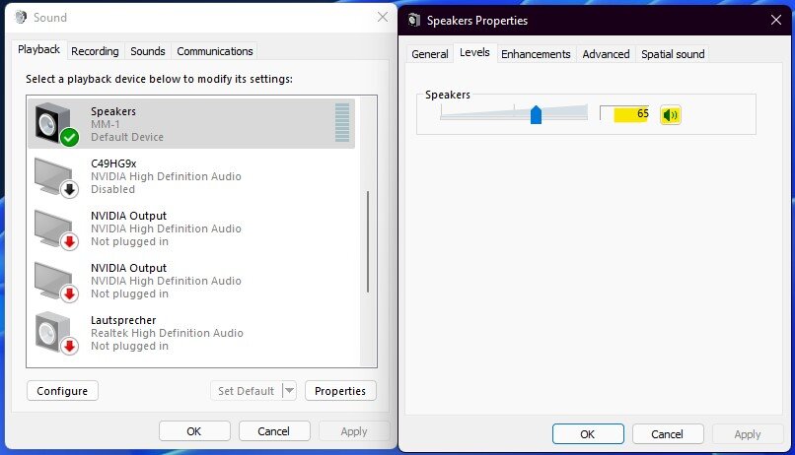
Task: Switch to the Recording tab
Action: pyautogui.click(x=95, y=51)
